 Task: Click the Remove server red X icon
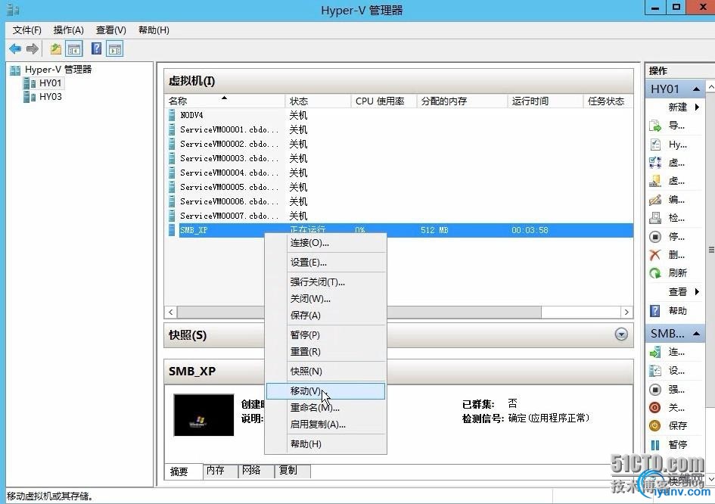click(x=655, y=255)
